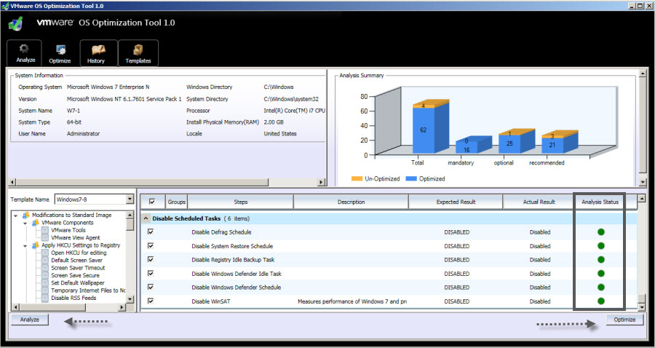Click green status dot for Disable WinSAT

600,301
